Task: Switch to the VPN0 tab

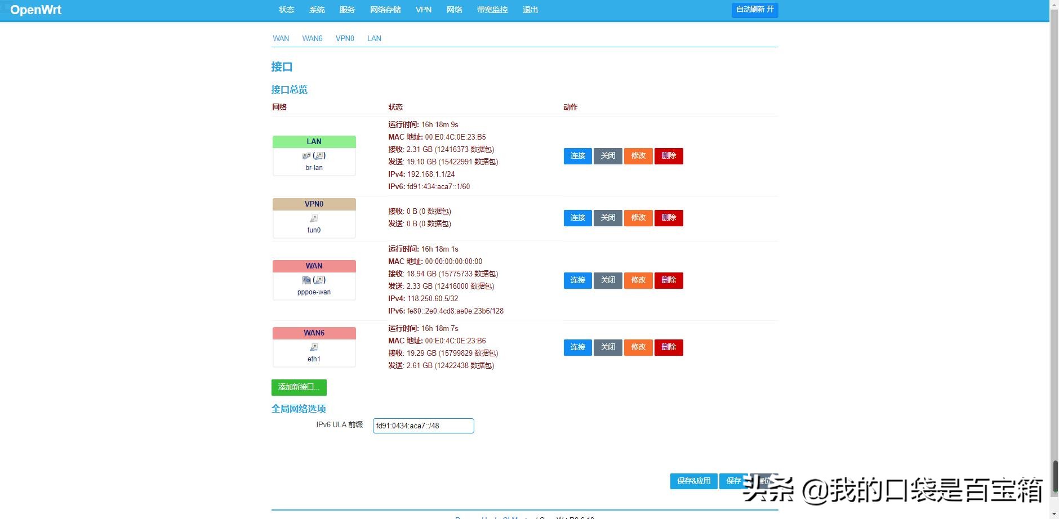Action: point(345,38)
